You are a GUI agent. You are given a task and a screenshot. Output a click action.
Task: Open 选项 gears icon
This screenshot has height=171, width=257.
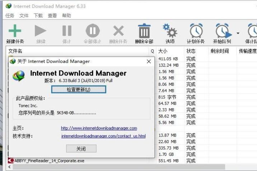[x=170, y=31]
